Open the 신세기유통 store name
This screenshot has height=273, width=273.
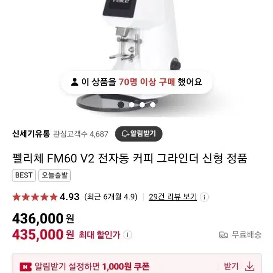tap(31, 134)
